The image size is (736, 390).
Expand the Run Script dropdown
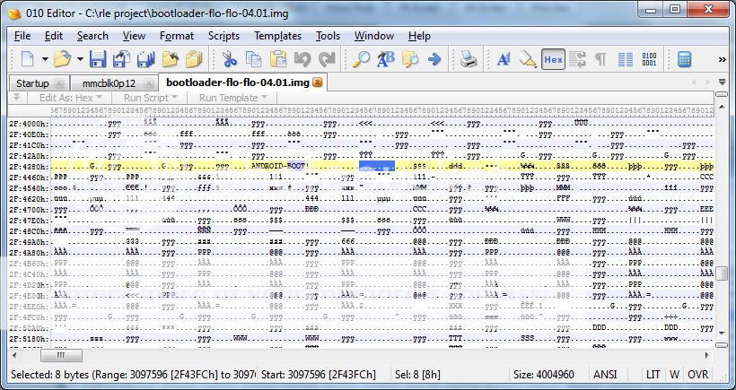150,97
